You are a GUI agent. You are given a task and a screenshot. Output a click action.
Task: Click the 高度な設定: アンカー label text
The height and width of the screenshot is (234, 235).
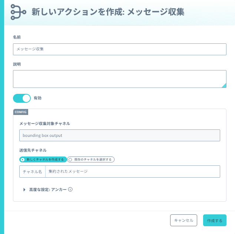[x=48, y=189]
